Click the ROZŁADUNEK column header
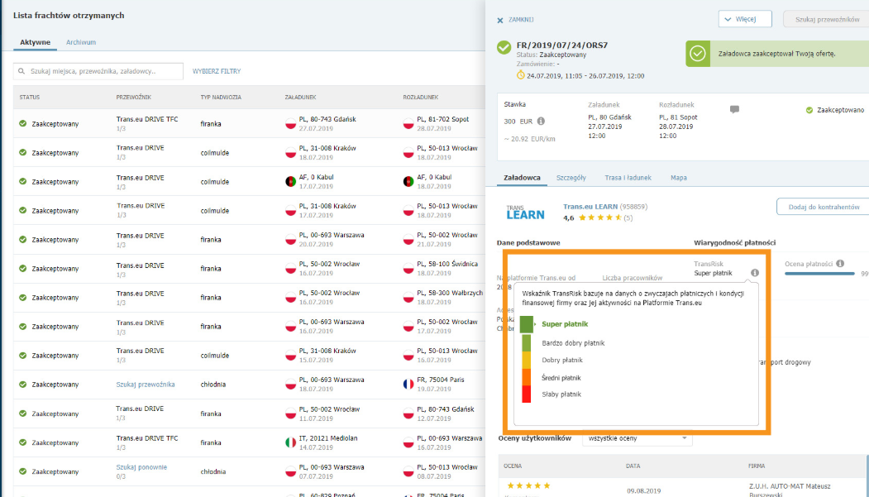The image size is (869, 497). click(421, 98)
